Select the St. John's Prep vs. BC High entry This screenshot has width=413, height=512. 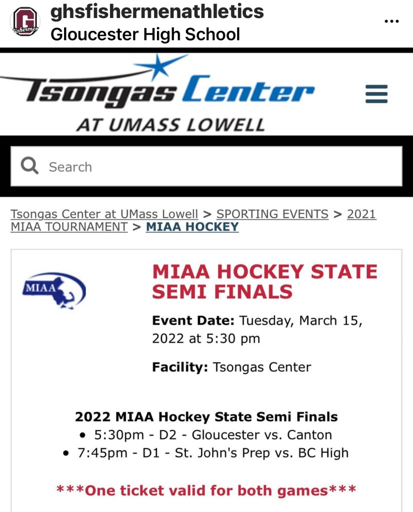tap(212, 453)
